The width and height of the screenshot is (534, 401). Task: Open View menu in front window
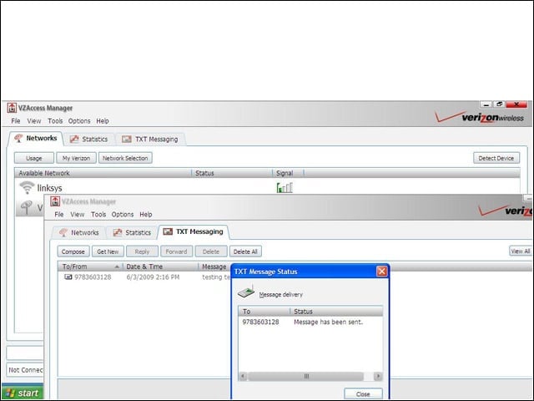(x=78, y=215)
